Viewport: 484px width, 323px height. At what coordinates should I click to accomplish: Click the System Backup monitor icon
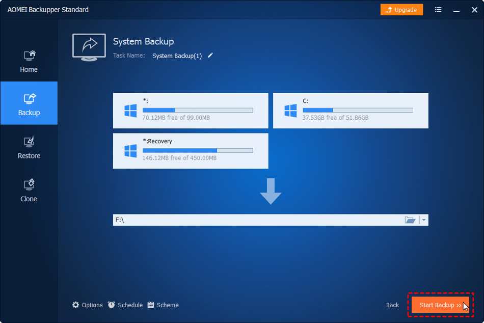[x=89, y=46]
